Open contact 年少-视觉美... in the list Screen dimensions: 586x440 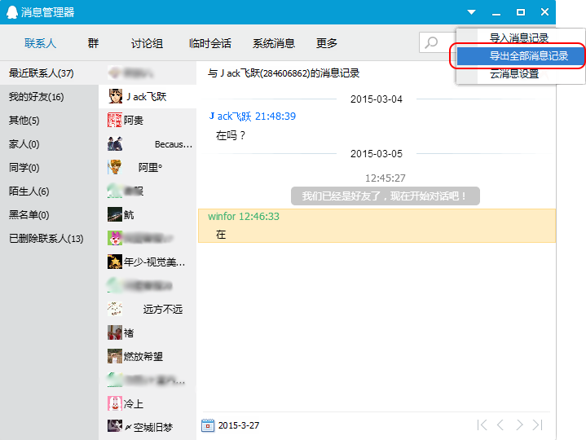point(148,262)
